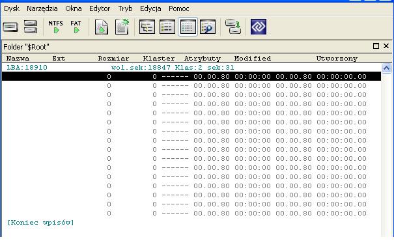Select the highlighted black entry row
Viewport: 394px width, 250px height.
tap(191, 76)
